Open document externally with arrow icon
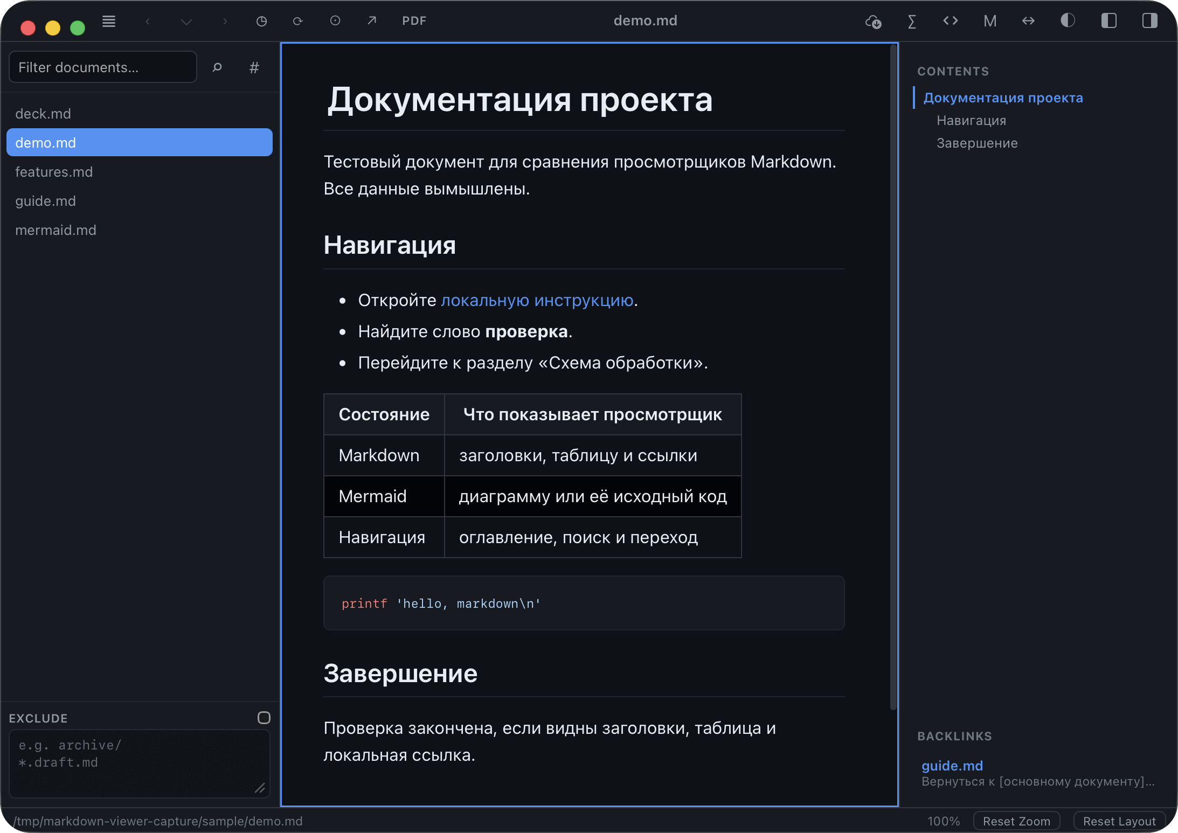This screenshot has height=833, width=1178. 372,20
